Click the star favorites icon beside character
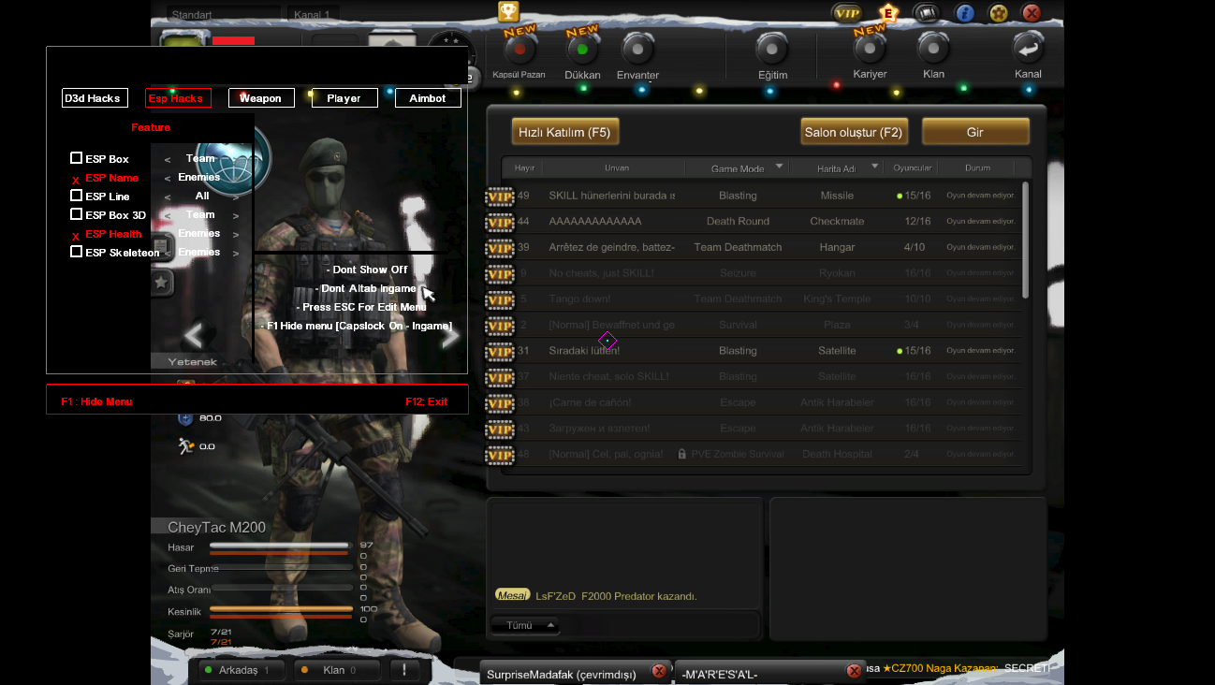The height and width of the screenshot is (685, 1215). coord(162,282)
